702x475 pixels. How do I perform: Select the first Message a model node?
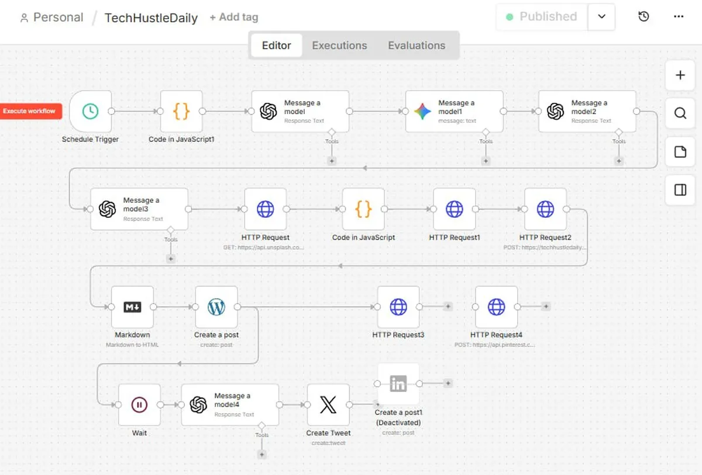300,111
